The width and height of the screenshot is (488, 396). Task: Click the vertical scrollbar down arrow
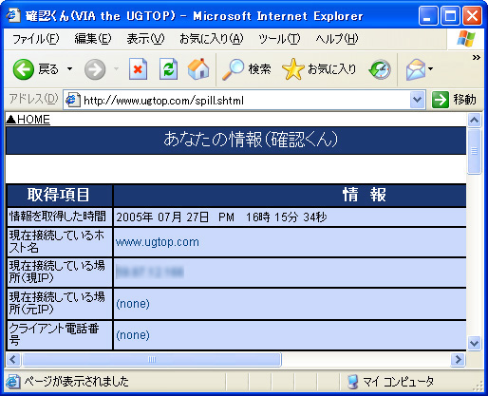(474, 343)
